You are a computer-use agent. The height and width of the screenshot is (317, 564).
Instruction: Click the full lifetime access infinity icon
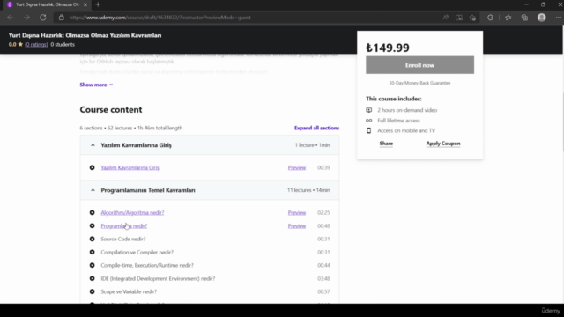(x=368, y=121)
